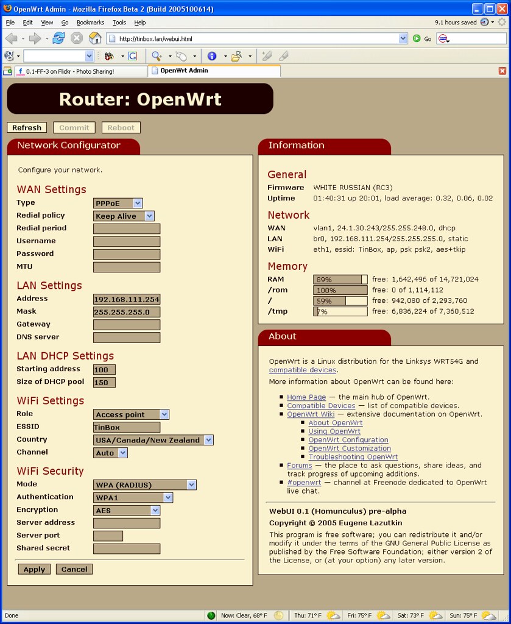Viewport: 511px width, 624px height.
Task: Click the Cancel button
Action: click(74, 570)
